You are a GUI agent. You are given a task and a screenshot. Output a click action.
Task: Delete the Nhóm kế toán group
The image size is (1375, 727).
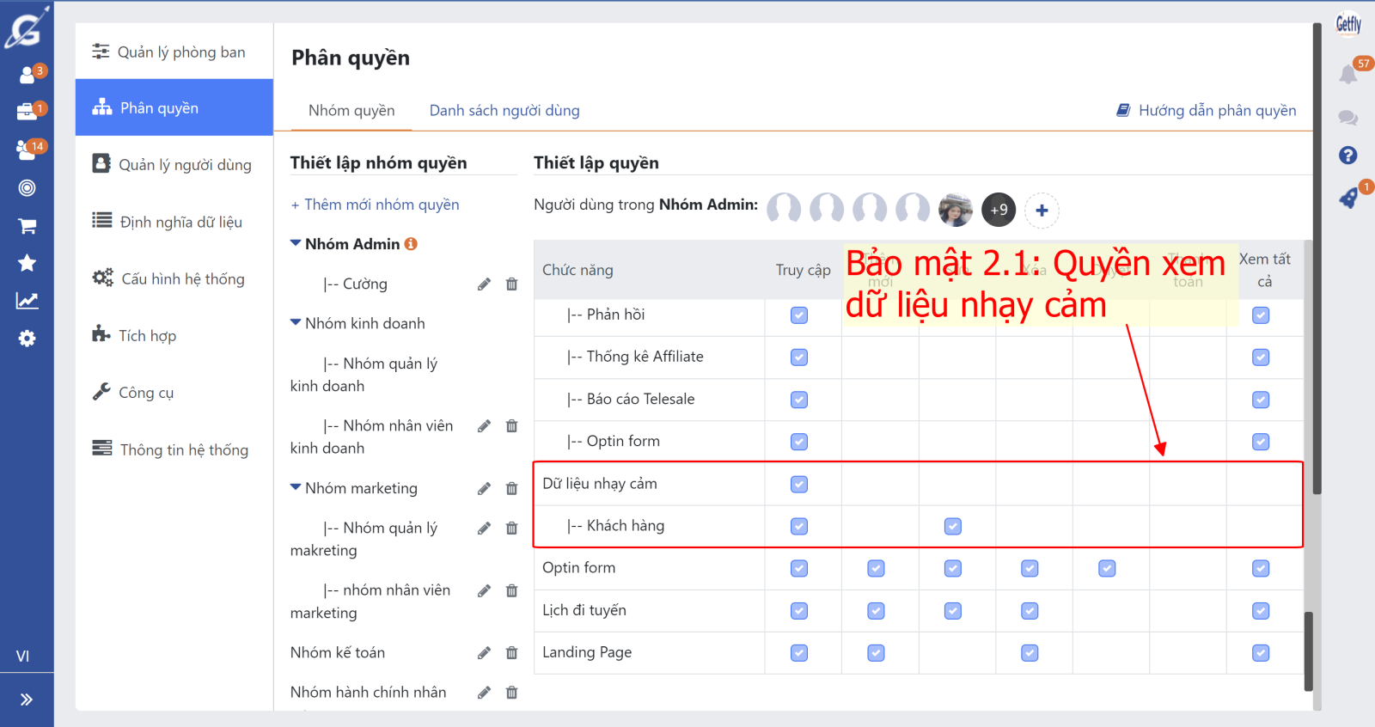(x=511, y=653)
